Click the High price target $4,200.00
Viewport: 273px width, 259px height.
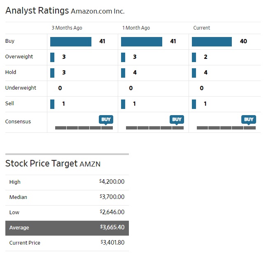point(112,182)
